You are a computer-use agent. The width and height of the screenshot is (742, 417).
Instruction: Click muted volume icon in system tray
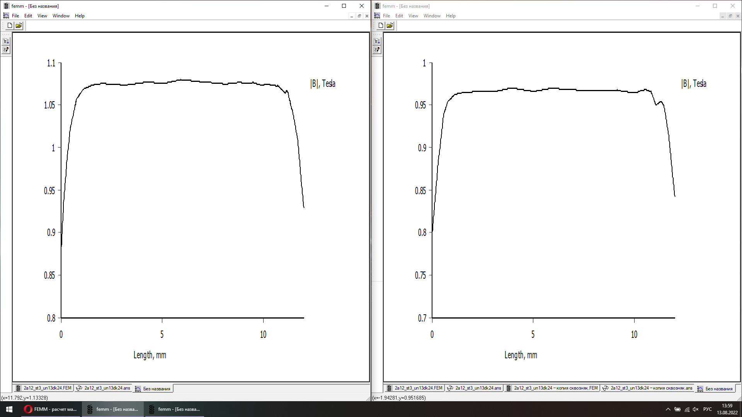(696, 409)
